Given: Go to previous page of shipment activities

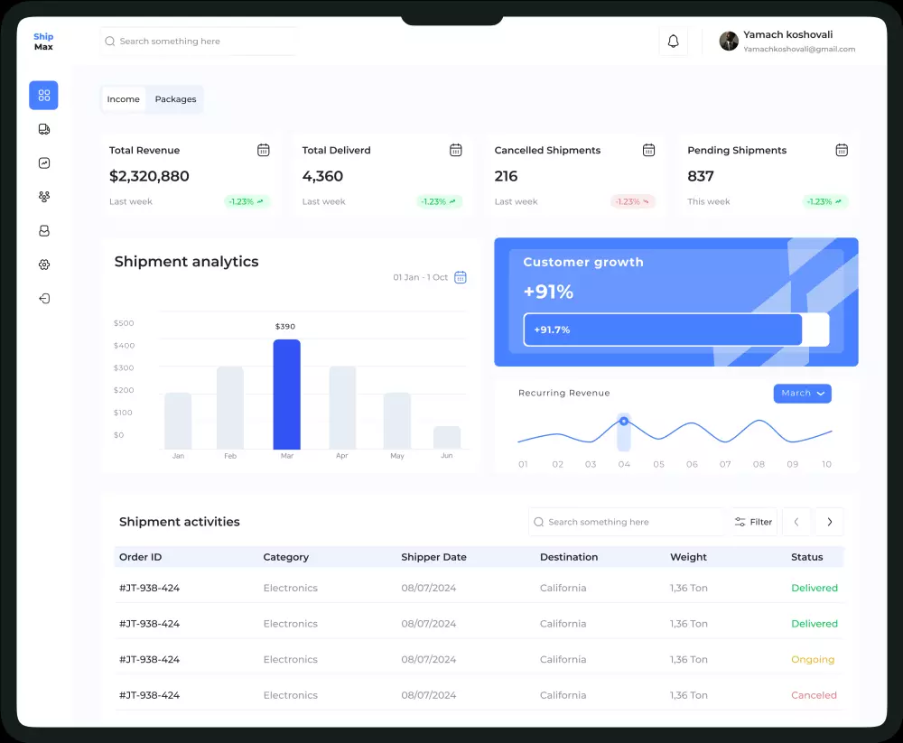Looking at the screenshot, I should pyautogui.click(x=796, y=522).
